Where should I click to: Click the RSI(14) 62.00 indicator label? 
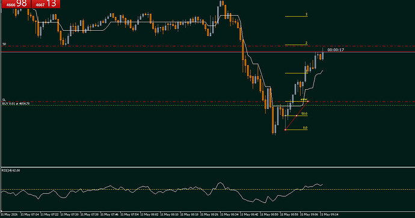point(11,170)
